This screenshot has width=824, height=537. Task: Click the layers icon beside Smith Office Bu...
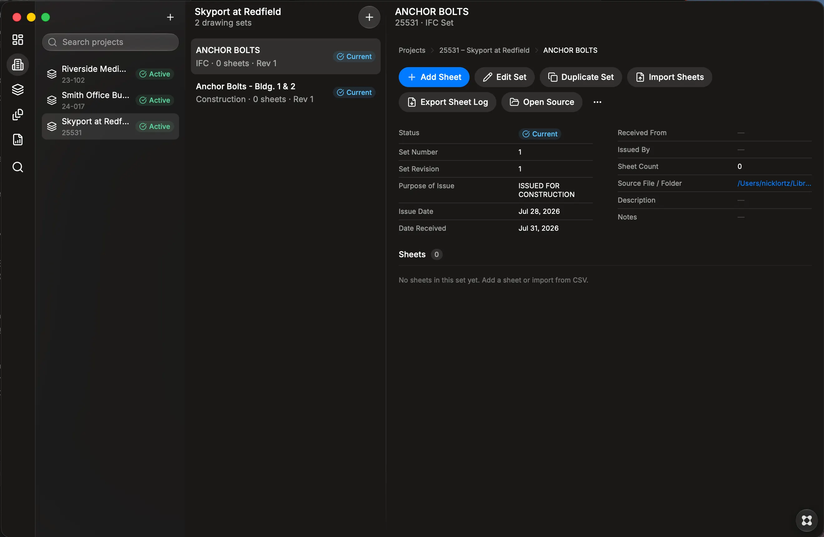51,100
